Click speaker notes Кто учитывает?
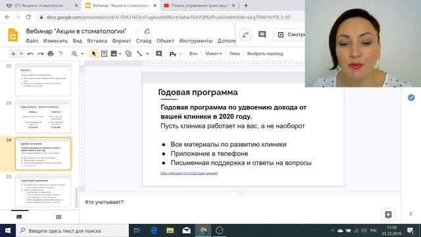421x237 pixels. tap(105, 202)
